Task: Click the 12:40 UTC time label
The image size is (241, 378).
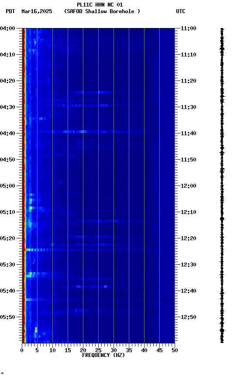Action: (x=189, y=291)
